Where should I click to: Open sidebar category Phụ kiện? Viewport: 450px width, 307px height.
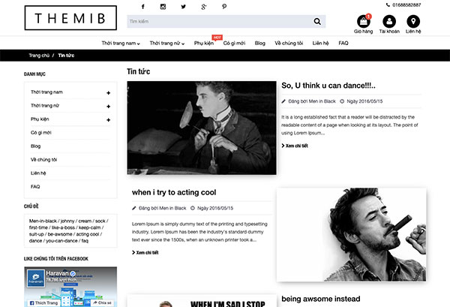(x=40, y=119)
